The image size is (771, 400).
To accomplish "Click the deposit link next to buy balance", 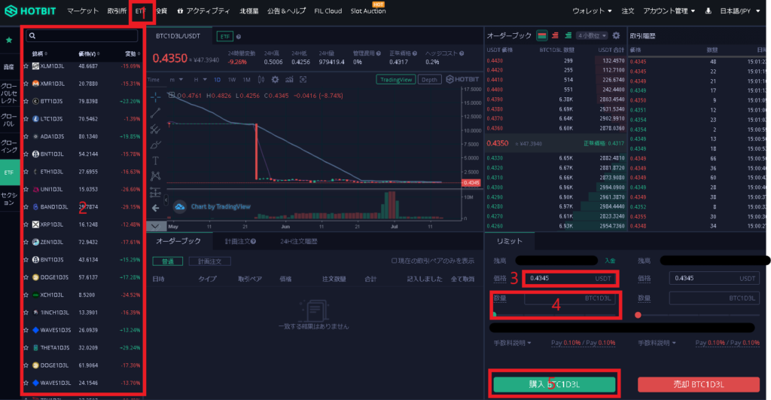I will pos(610,261).
